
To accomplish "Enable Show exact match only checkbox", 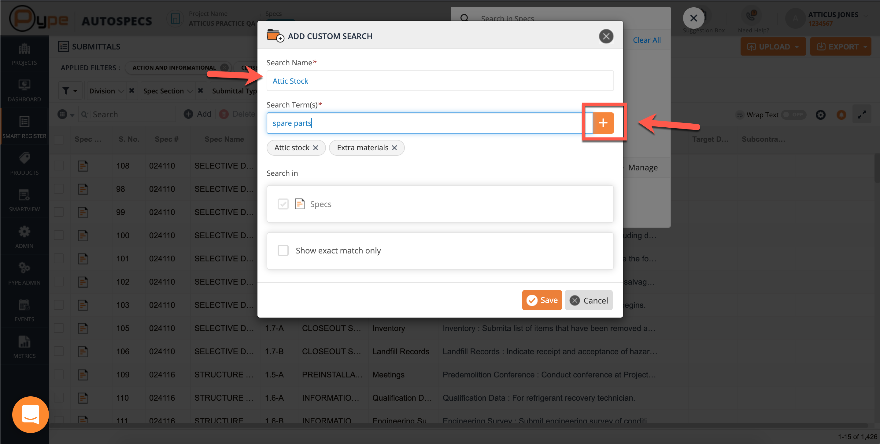I will 283,250.
